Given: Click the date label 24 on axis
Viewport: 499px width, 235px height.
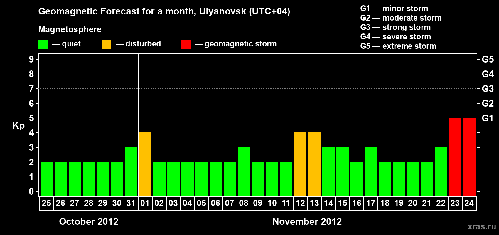Looking at the screenshot, I should pyautogui.click(x=469, y=203).
